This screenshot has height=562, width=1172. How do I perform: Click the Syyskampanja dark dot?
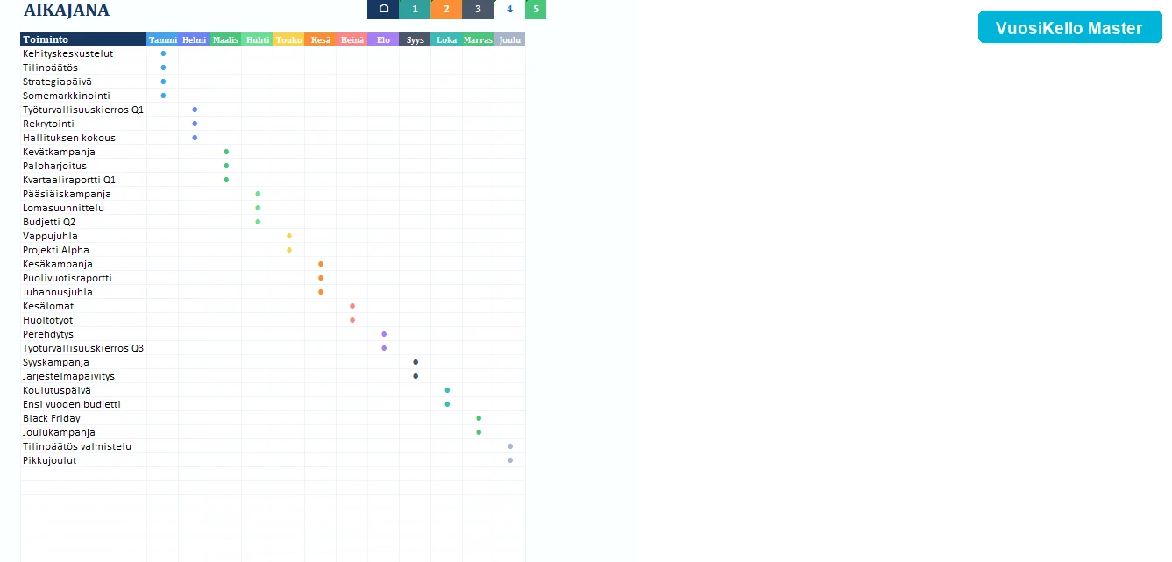416,362
